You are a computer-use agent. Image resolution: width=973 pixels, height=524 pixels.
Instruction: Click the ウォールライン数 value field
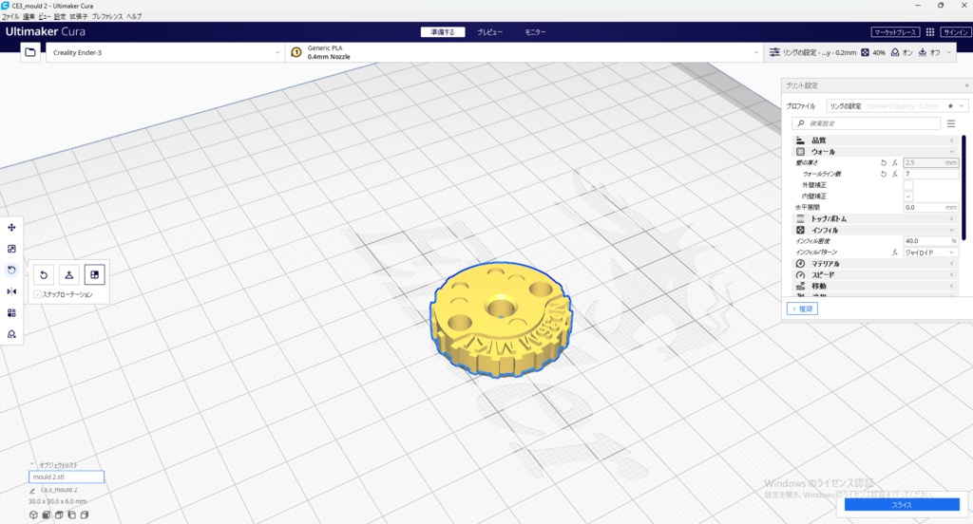(x=931, y=175)
